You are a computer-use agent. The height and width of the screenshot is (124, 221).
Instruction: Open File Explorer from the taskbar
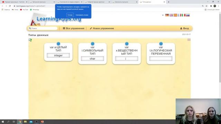[25, 122]
